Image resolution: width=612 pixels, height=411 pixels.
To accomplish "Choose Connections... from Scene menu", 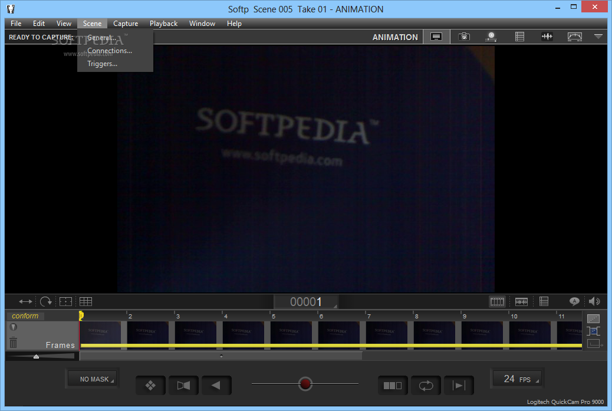I will click(115, 51).
